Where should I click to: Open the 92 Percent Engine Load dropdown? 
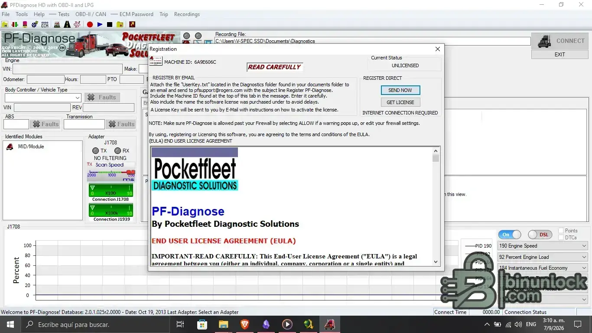(543, 257)
